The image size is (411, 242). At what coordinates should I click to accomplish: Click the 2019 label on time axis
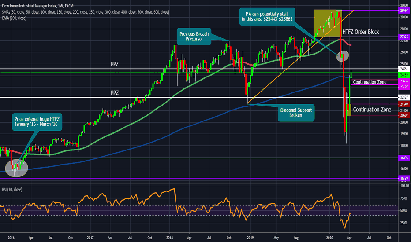point(250,238)
